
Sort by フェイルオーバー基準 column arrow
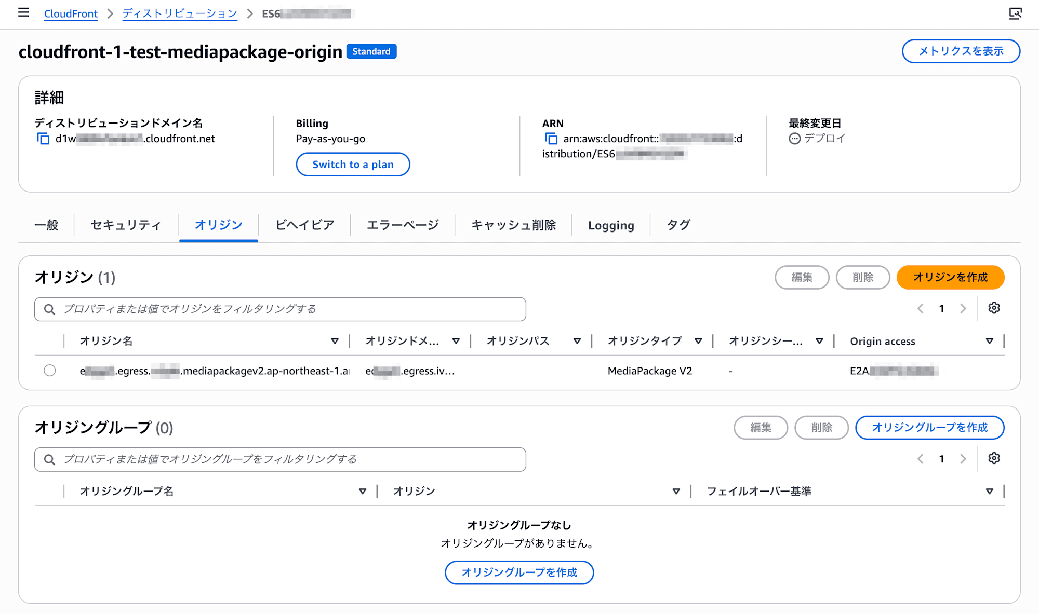[990, 491]
